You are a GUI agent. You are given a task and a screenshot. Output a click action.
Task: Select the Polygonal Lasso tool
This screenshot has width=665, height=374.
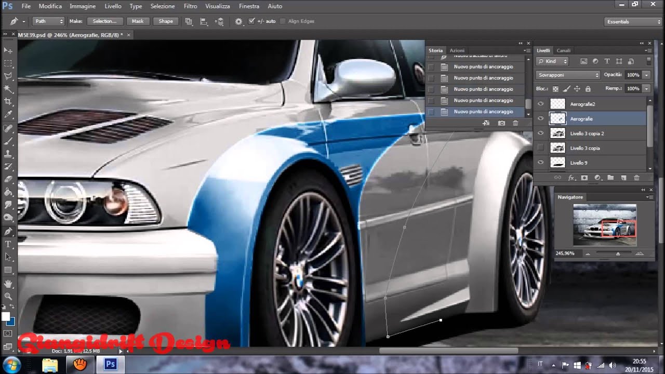tap(8, 76)
